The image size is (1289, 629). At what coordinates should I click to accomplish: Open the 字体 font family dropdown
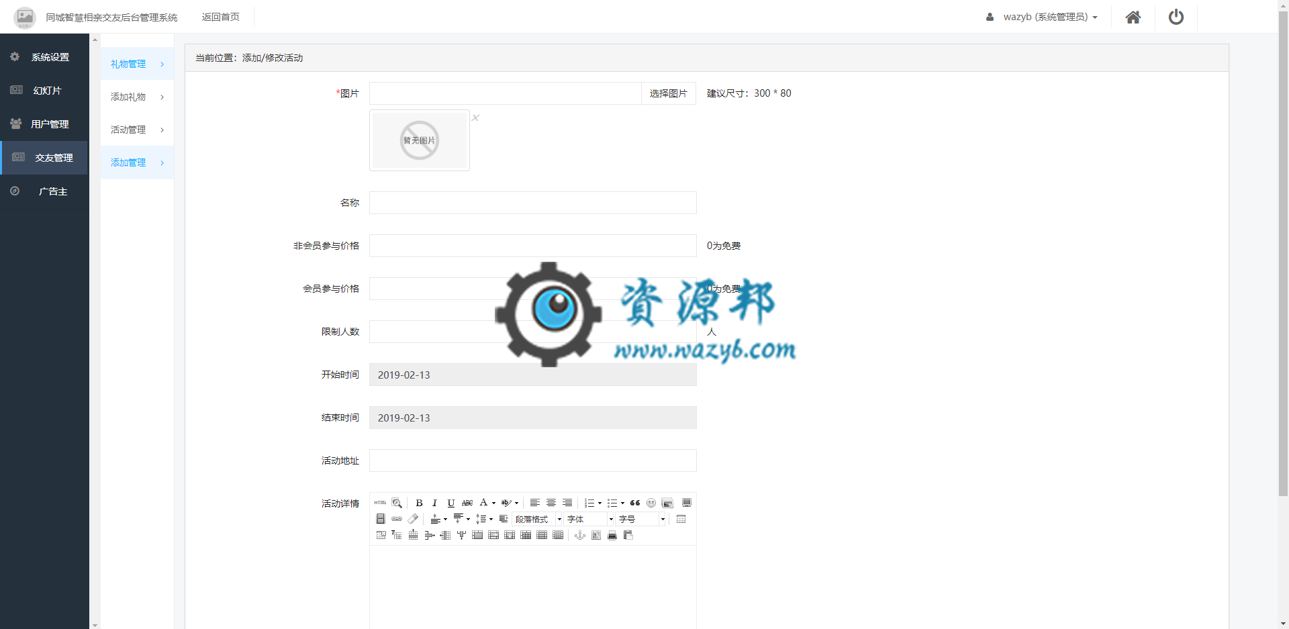(589, 519)
